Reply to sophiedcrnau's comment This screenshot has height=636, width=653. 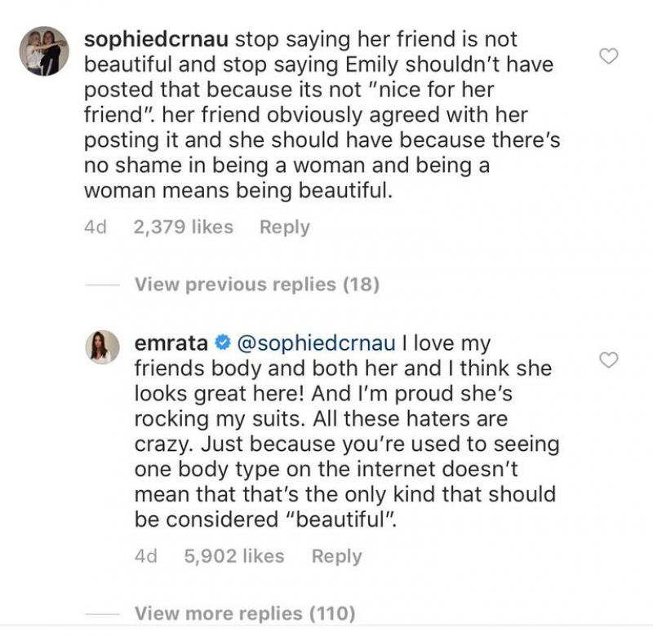pyautogui.click(x=284, y=227)
